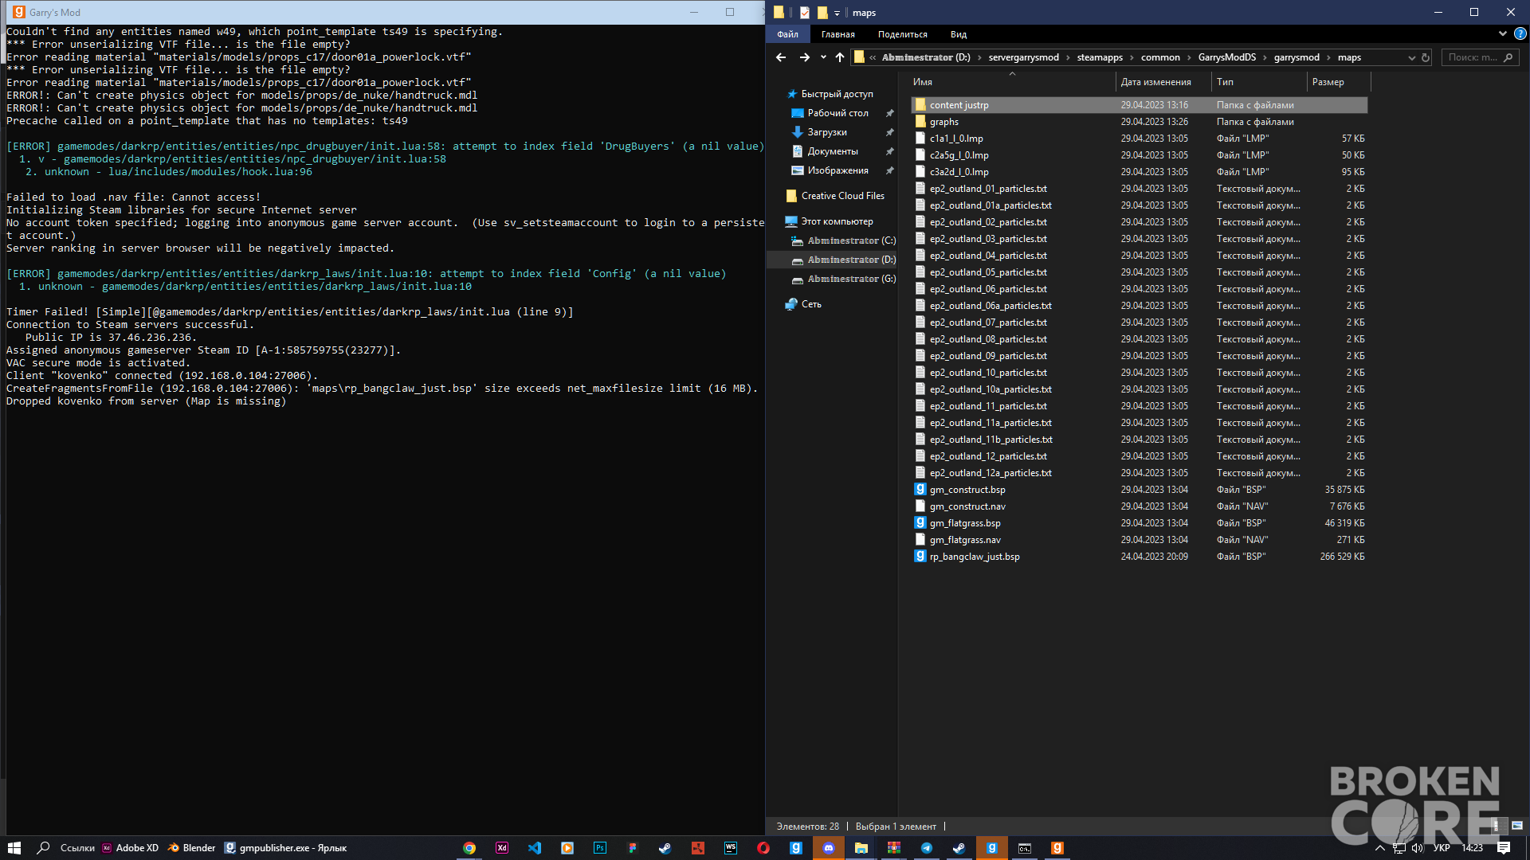1530x860 pixels.
Task: Open Steam icon beside Telegram in taskbar
Action: click(959, 848)
